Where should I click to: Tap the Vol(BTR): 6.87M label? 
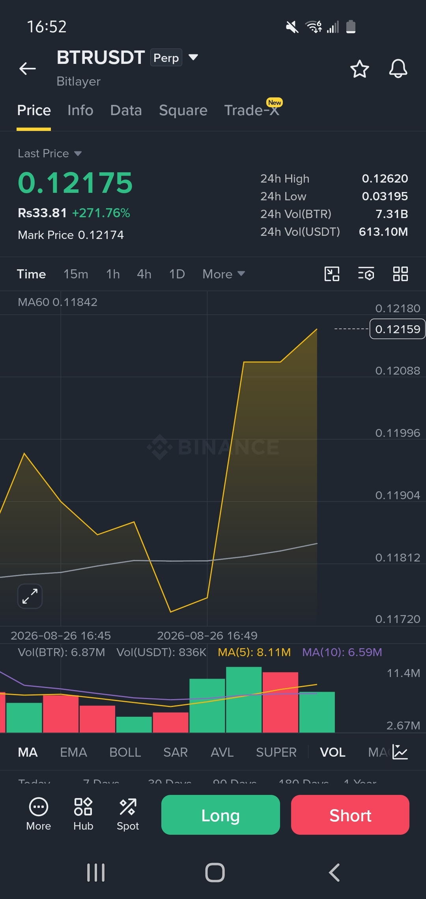click(62, 652)
